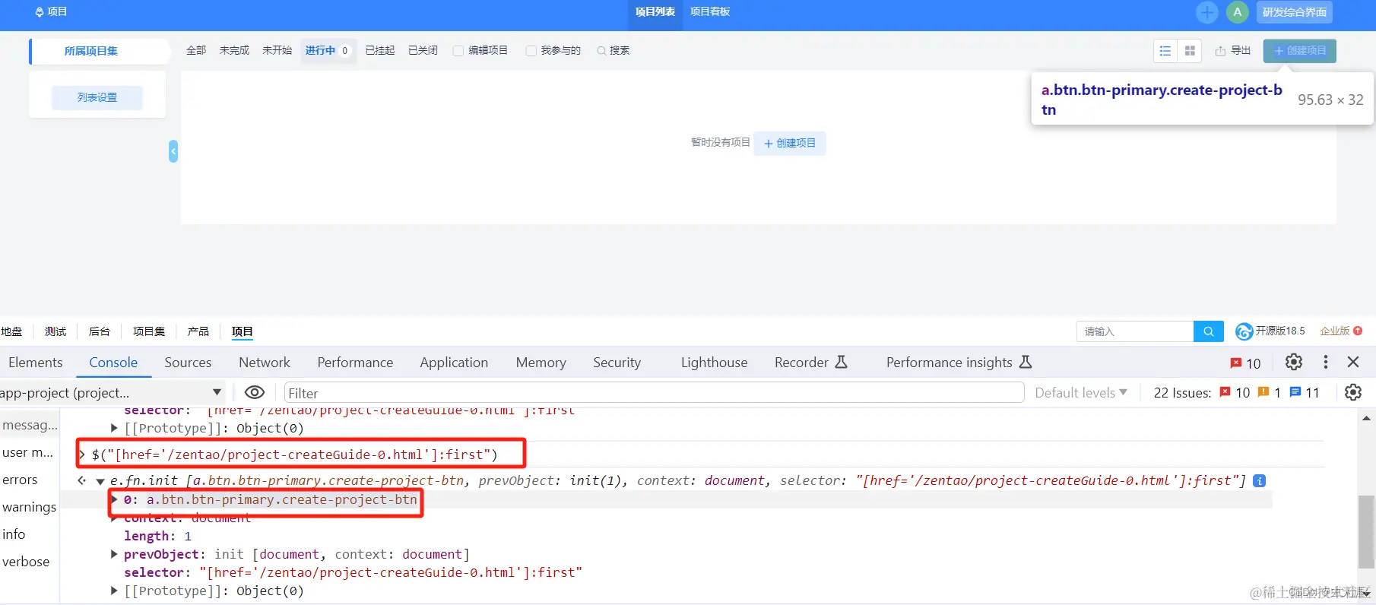This screenshot has height=605, width=1376.
Task: Click the 导出 export button
Action: click(x=1233, y=51)
